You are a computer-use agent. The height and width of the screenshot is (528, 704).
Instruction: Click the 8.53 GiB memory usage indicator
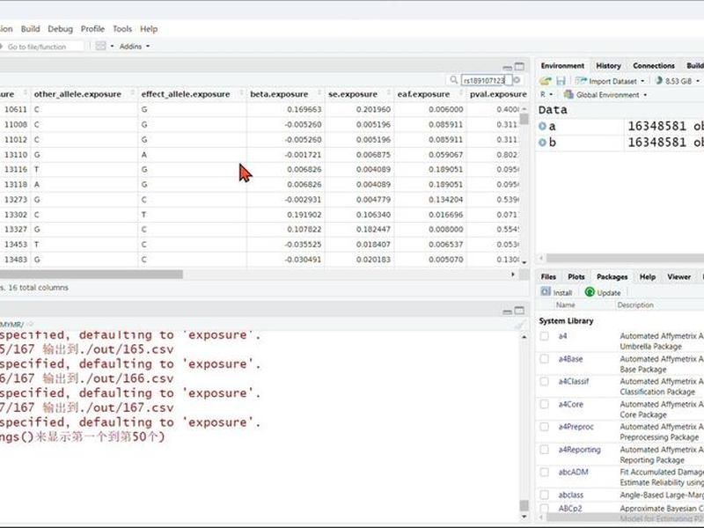coord(673,81)
